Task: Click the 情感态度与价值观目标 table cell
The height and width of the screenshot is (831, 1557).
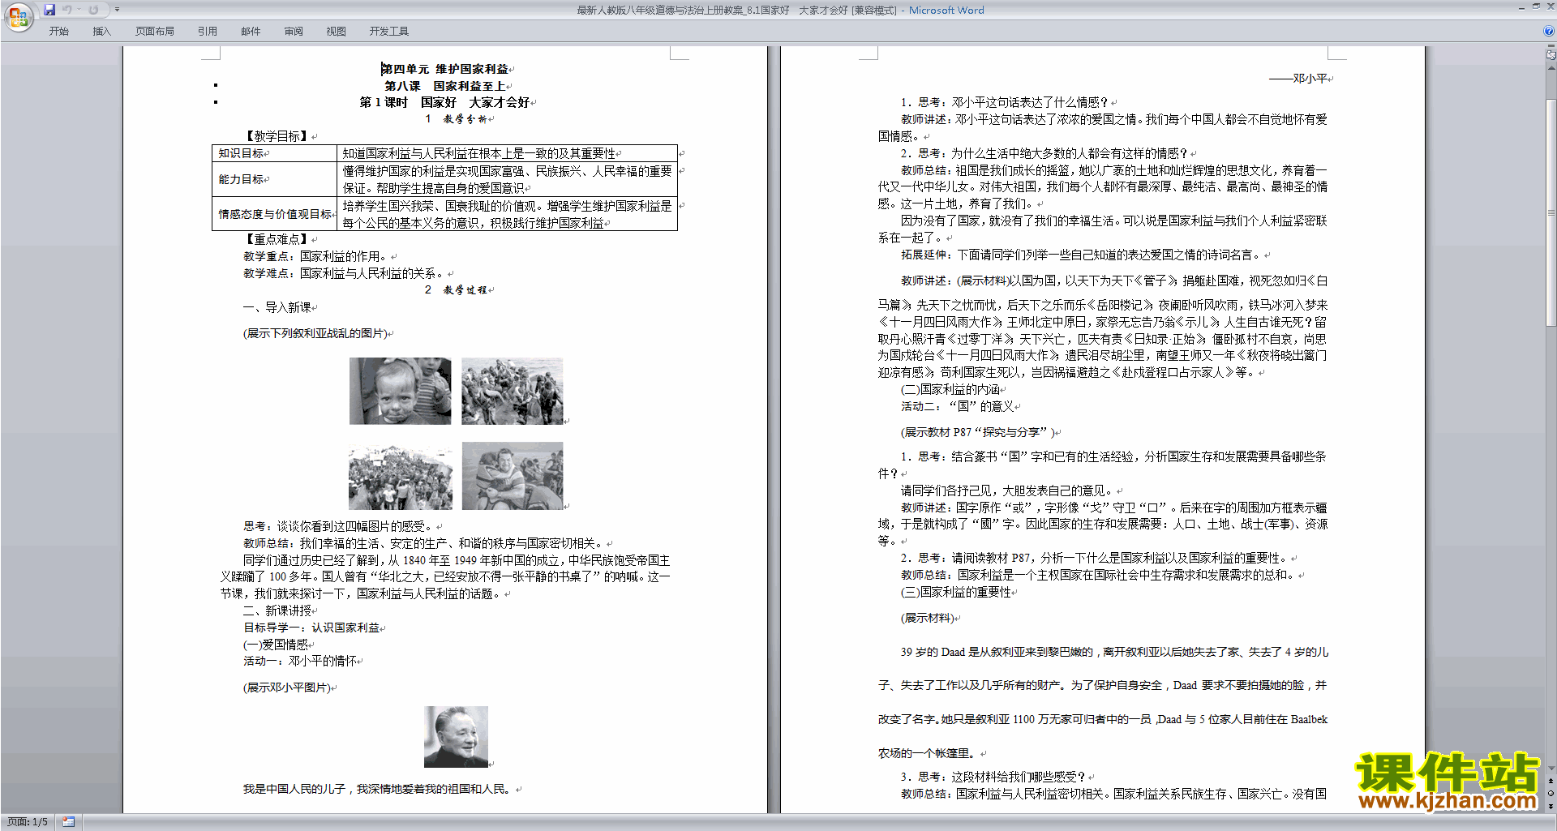Action: pyautogui.click(x=274, y=214)
